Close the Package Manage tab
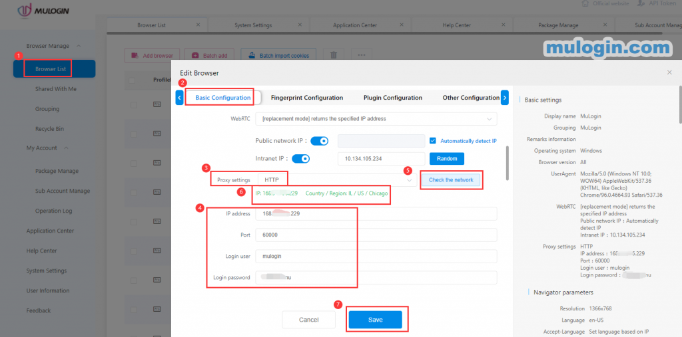 pos(606,25)
